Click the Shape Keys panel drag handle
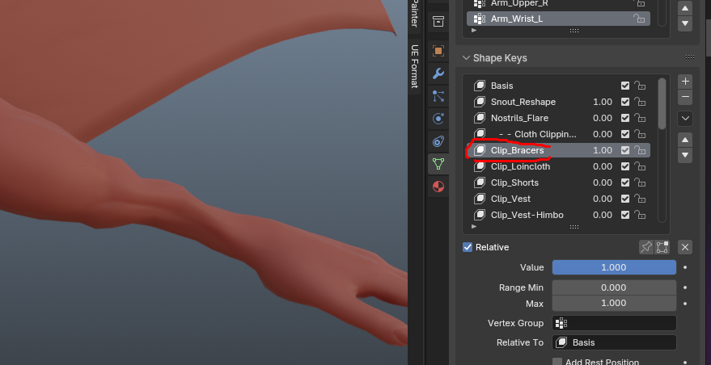711x365 pixels. pyautogui.click(x=690, y=57)
